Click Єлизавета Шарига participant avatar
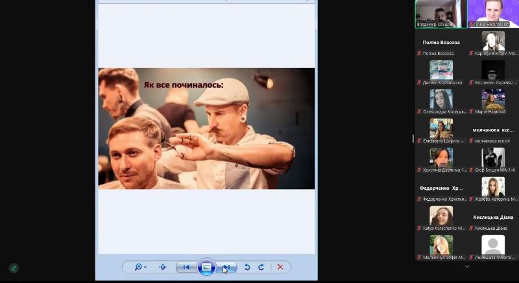The width and height of the screenshot is (519, 283). tap(441, 128)
